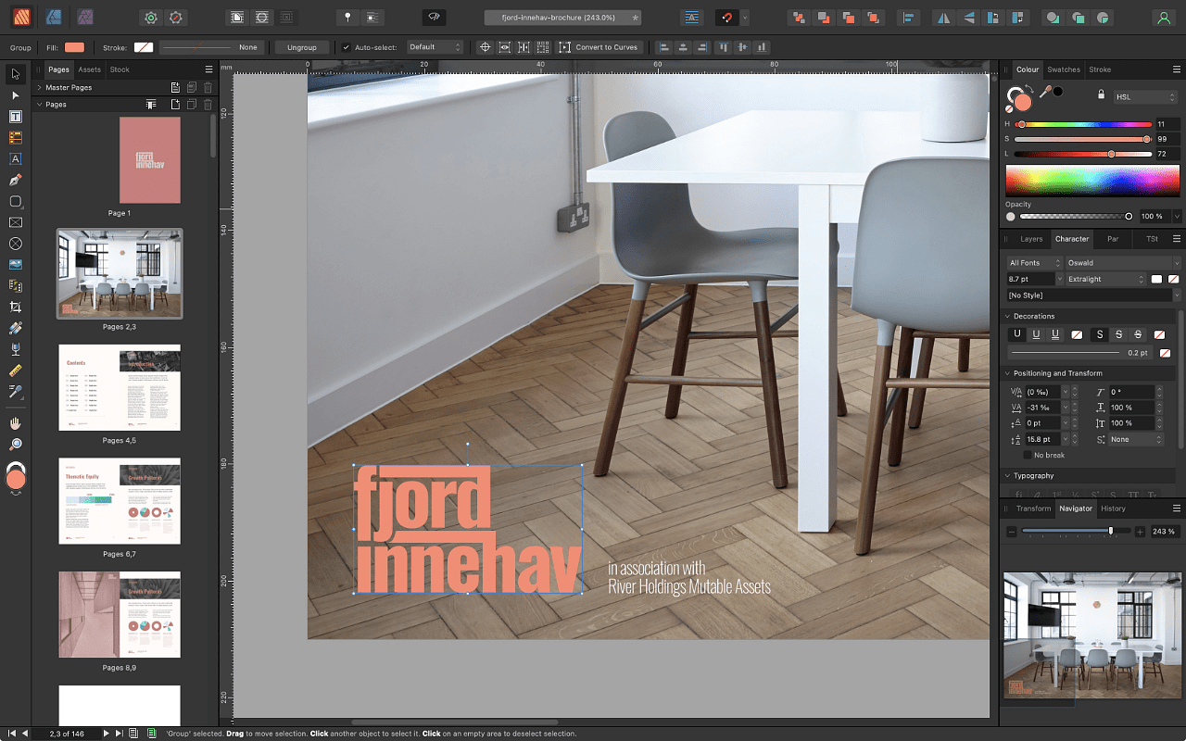Switch to the Stock tab
The width and height of the screenshot is (1186, 741).
pos(120,69)
